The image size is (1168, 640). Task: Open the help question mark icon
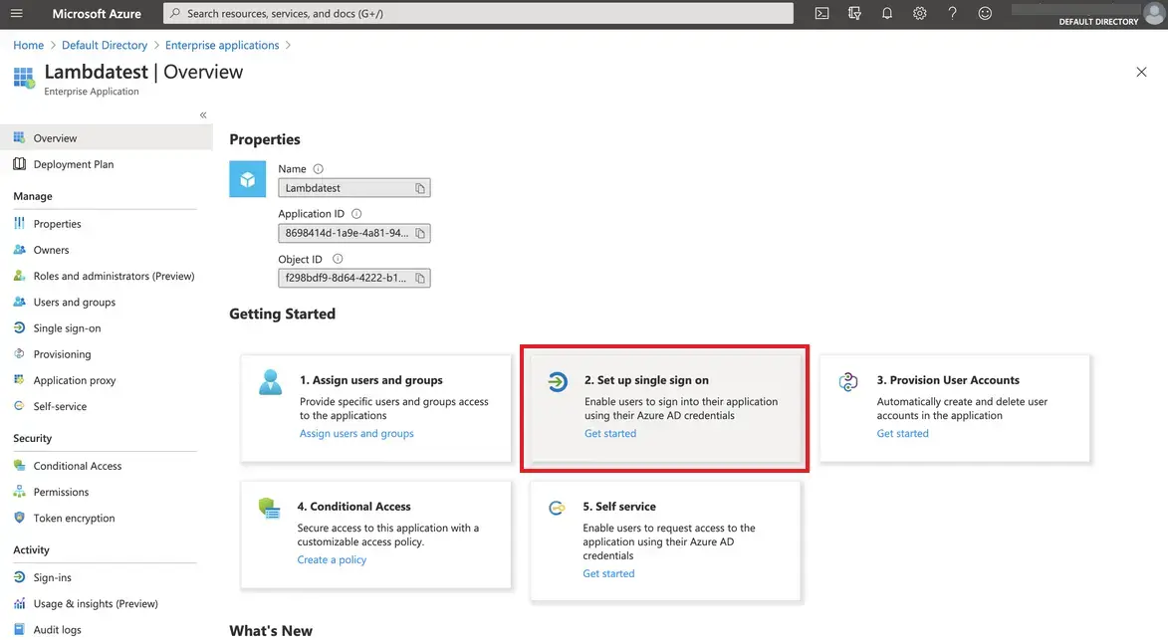tap(952, 13)
